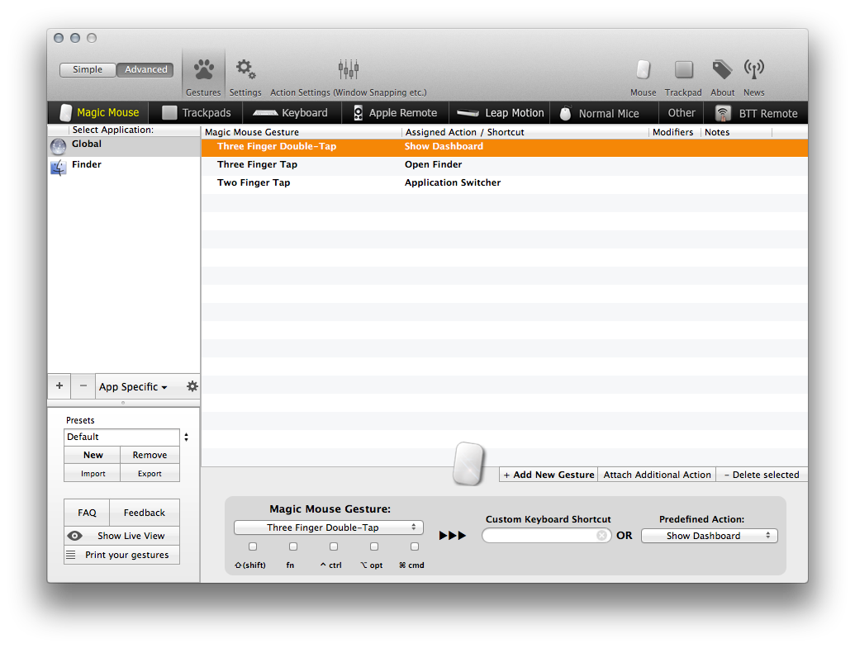
Task: Click Add New Gesture button
Action: click(x=549, y=475)
